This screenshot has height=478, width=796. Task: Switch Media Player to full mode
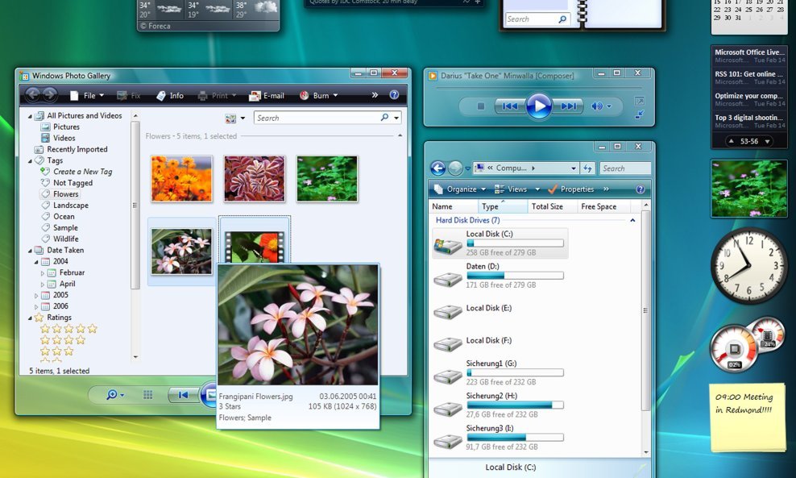640,115
